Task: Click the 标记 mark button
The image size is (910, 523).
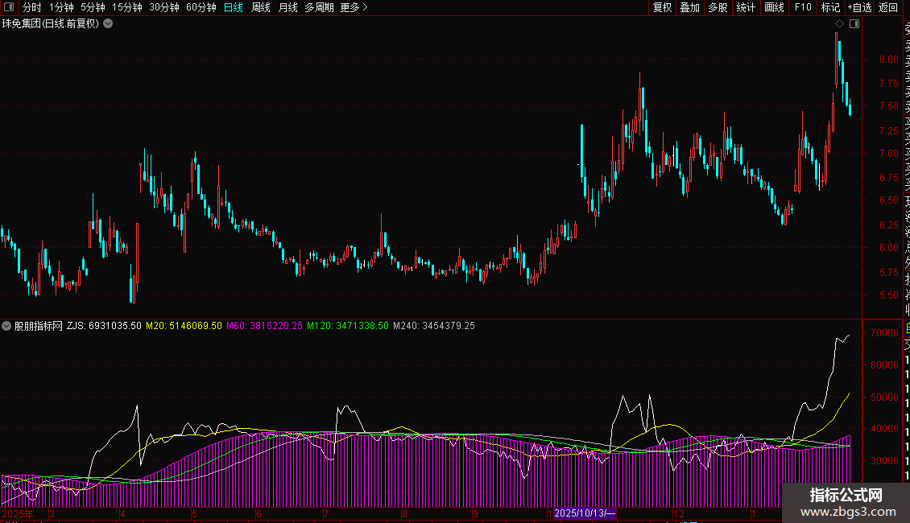Action: coord(830,7)
